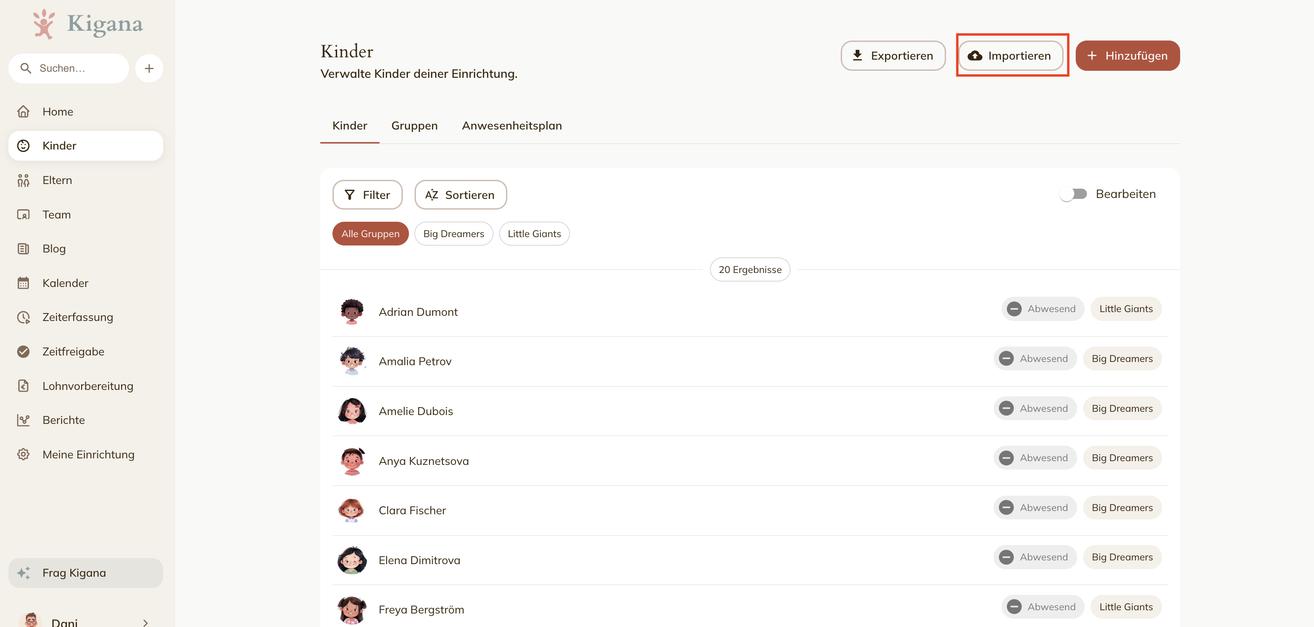The image size is (1314, 627).
Task: Click the Meine Einrichtung gear icon
Action: [x=23, y=454]
